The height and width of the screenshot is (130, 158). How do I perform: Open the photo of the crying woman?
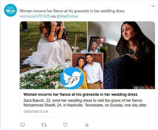[132, 53]
